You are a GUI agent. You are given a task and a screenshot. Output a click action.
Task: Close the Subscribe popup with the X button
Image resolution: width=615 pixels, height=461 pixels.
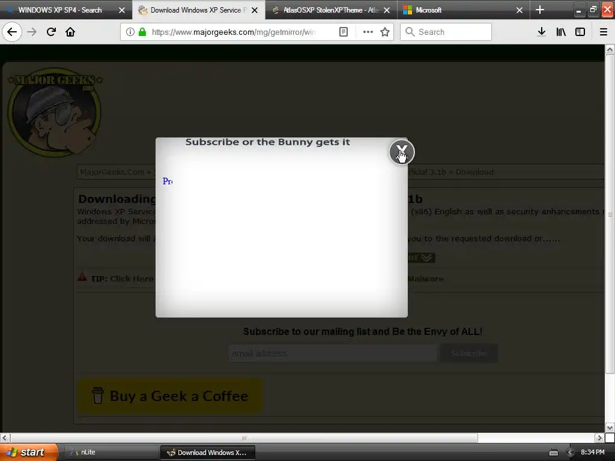coord(402,152)
